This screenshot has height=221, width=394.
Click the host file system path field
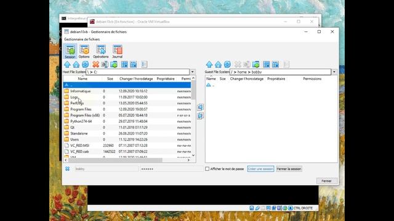(137, 72)
